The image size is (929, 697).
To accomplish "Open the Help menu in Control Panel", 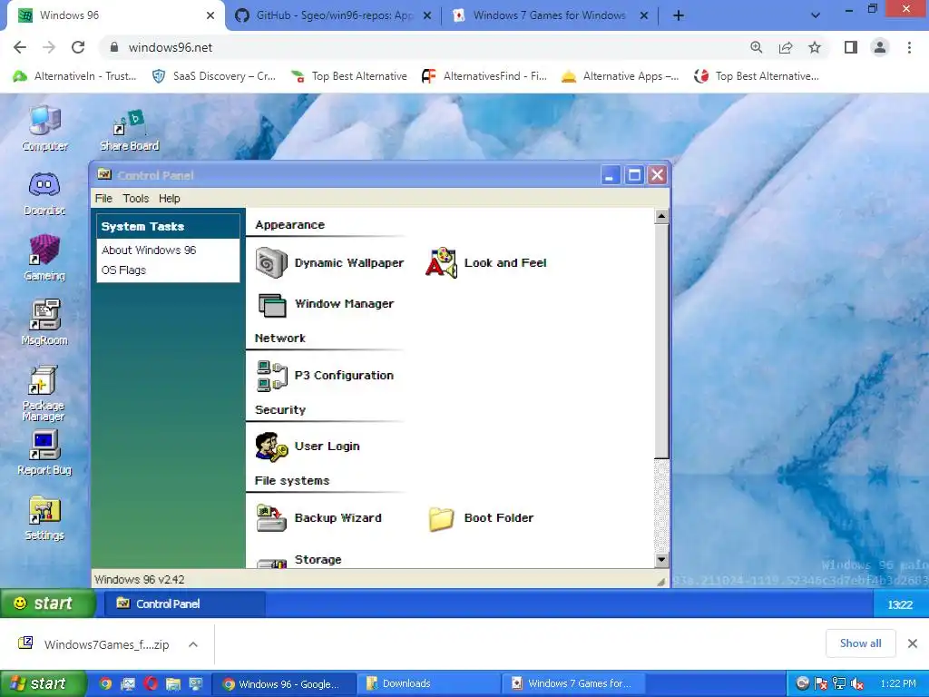I will coord(170,199).
